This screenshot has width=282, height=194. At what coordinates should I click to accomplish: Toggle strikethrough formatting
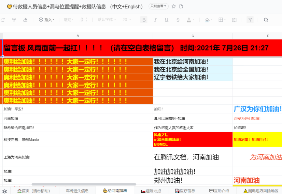pyautogui.click(x=178, y=20)
